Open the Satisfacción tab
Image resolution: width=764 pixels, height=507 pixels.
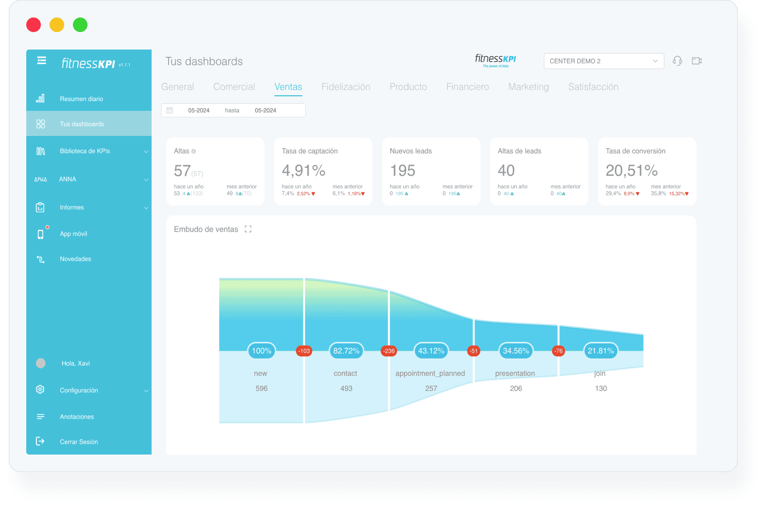(x=593, y=87)
